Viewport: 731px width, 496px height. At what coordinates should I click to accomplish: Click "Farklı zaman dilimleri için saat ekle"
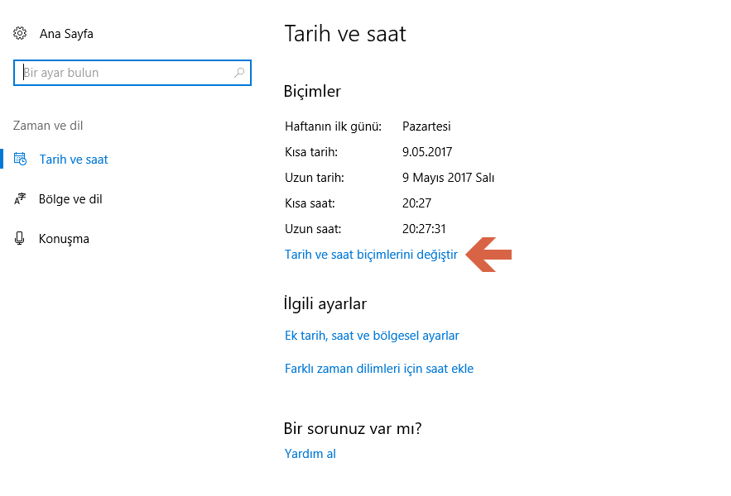click(379, 368)
